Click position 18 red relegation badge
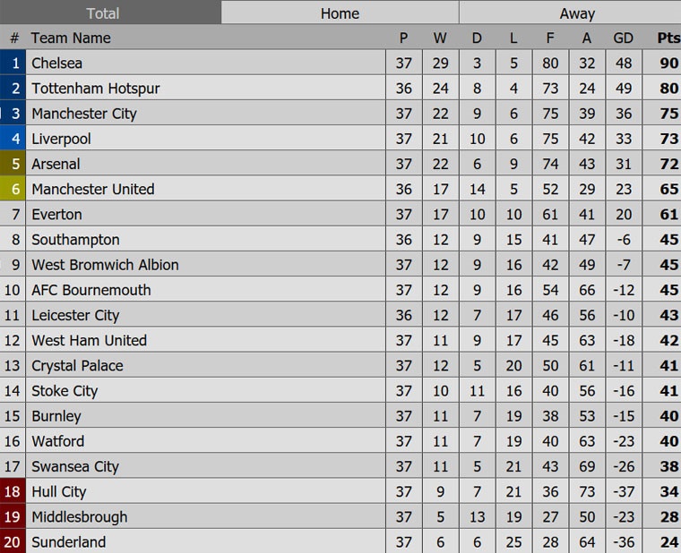 13,491
